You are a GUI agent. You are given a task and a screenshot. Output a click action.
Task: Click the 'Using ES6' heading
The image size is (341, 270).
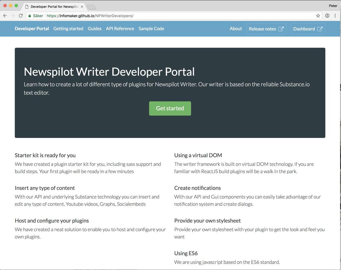[186, 253]
